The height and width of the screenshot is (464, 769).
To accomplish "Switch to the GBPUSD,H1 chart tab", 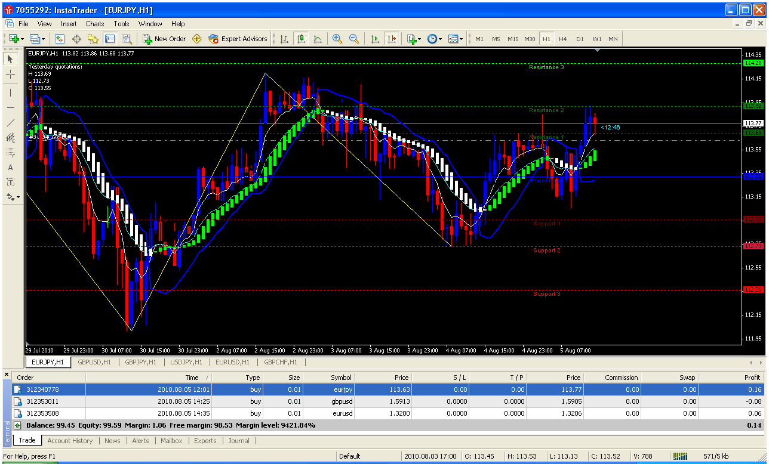I will pos(94,362).
